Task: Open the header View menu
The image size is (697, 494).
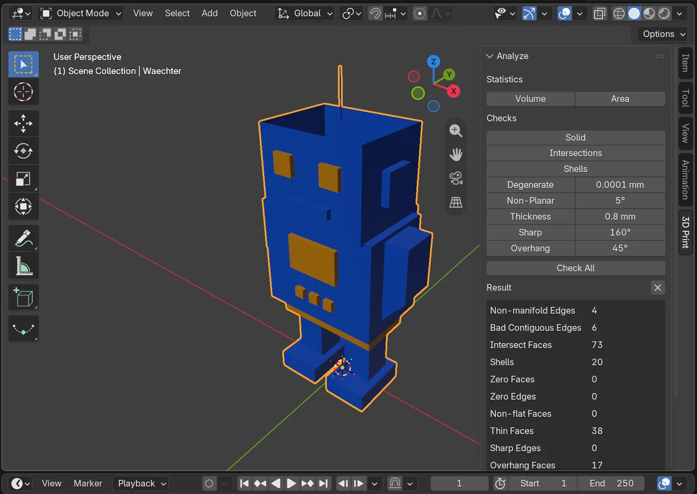Action: (x=143, y=13)
